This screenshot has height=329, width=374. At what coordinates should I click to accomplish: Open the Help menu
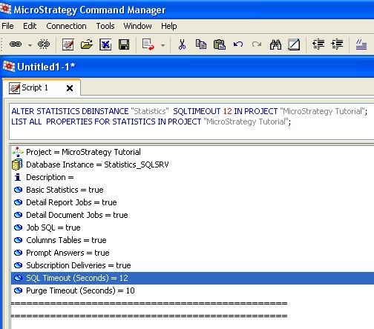point(169,26)
